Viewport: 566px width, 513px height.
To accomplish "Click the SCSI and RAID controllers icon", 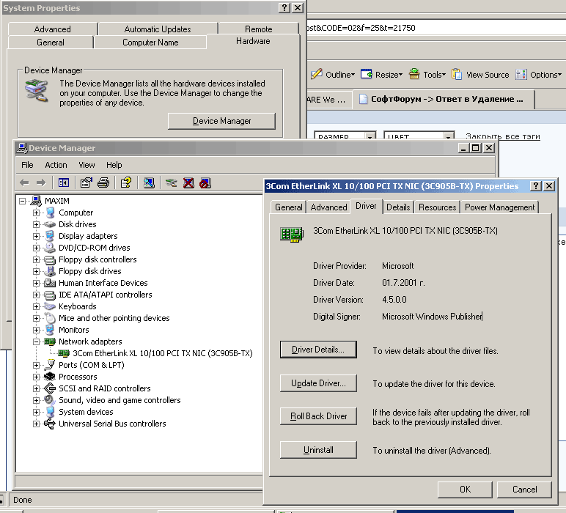I will (x=49, y=388).
